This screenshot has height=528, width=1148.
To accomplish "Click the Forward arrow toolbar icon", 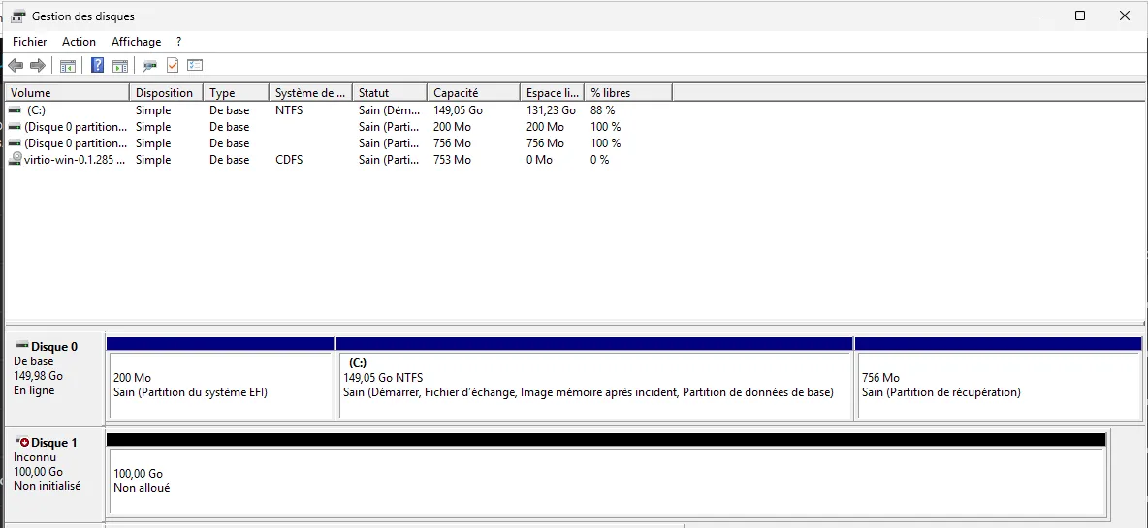I will pos(38,66).
